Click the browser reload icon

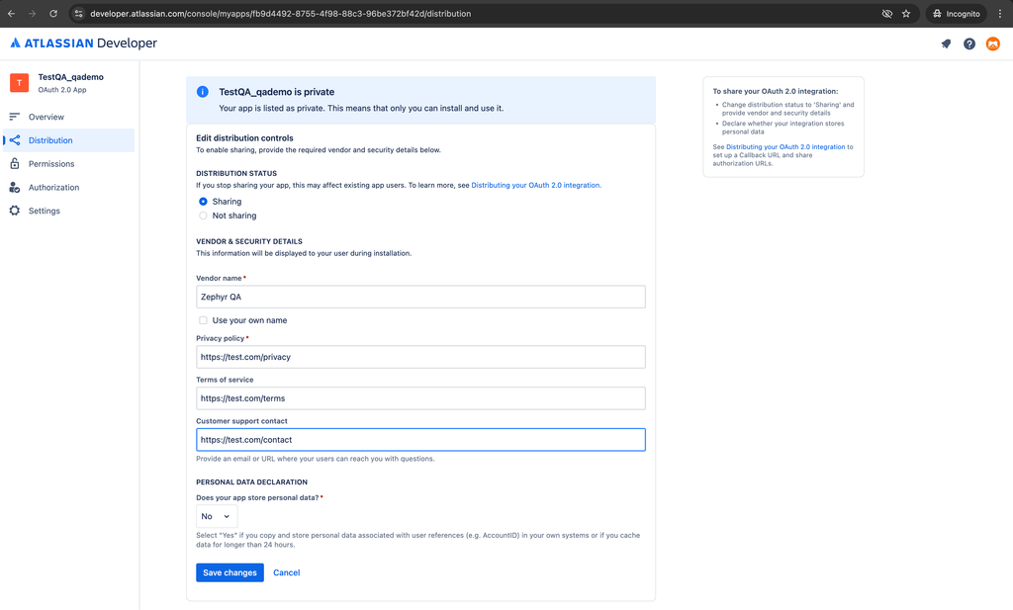click(52, 14)
